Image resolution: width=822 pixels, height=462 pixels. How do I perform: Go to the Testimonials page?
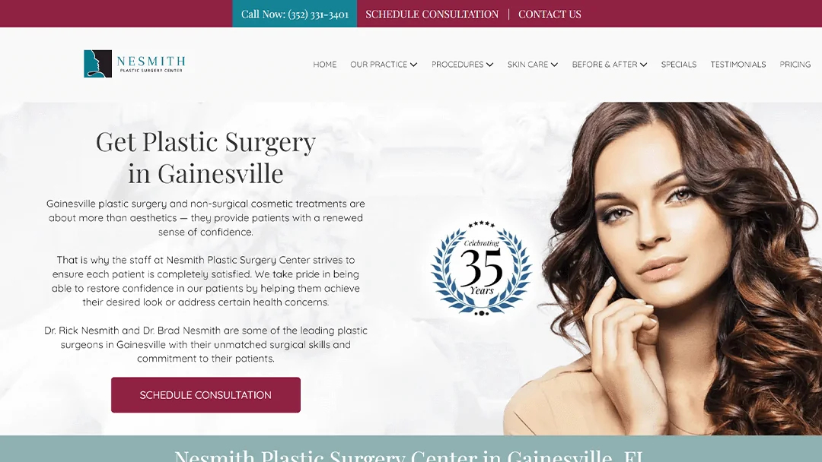point(738,65)
